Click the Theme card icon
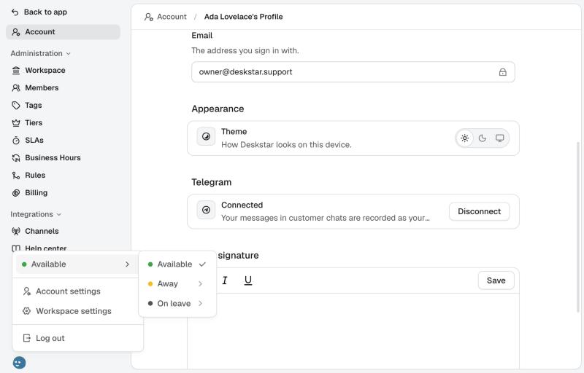The height and width of the screenshot is (373, 584). pos(206,137)
